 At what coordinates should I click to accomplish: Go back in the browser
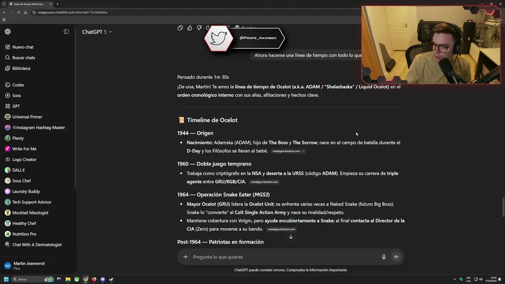(x=4, y=12)
